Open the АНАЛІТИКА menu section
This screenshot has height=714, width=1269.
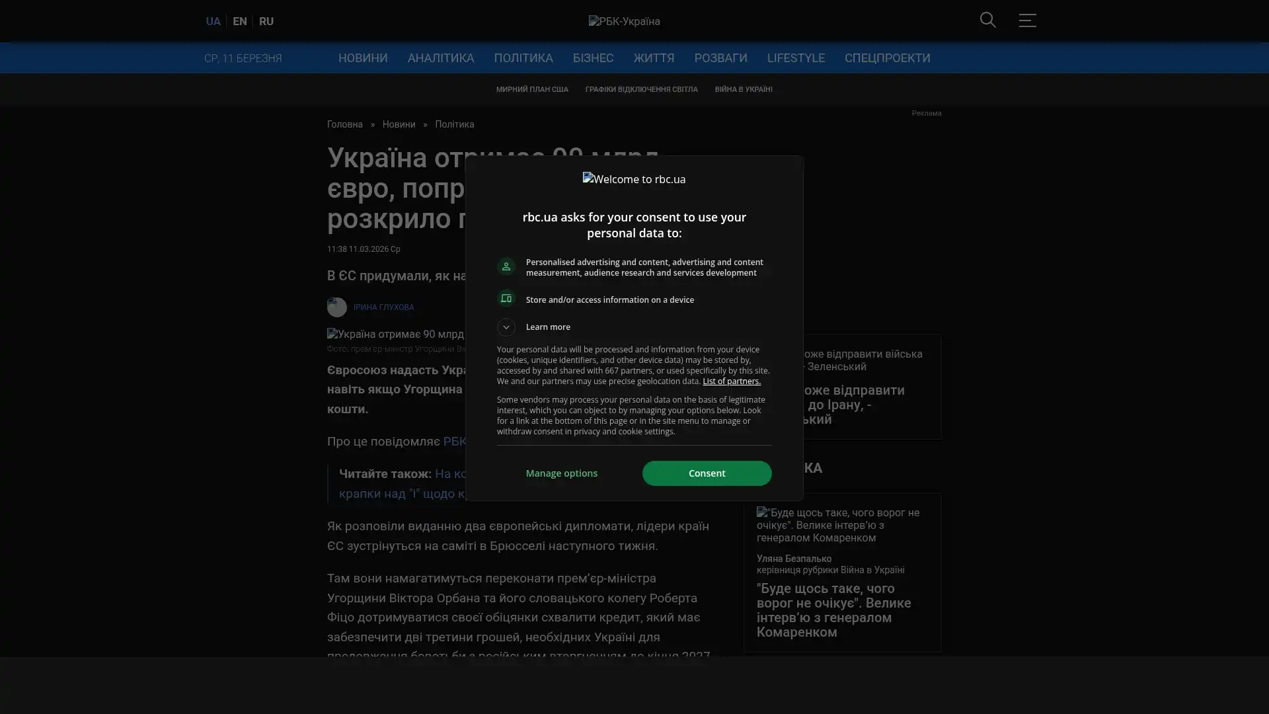441,58
